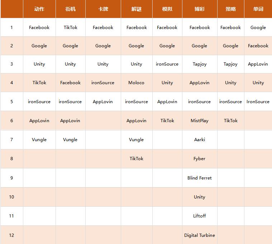
Task: Select the Fyber cell
Action: 199,159
